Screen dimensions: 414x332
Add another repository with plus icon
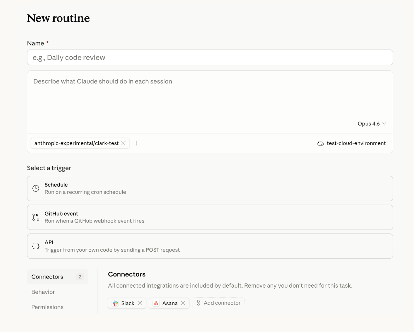pyautogui.click(x=137, y=143)
